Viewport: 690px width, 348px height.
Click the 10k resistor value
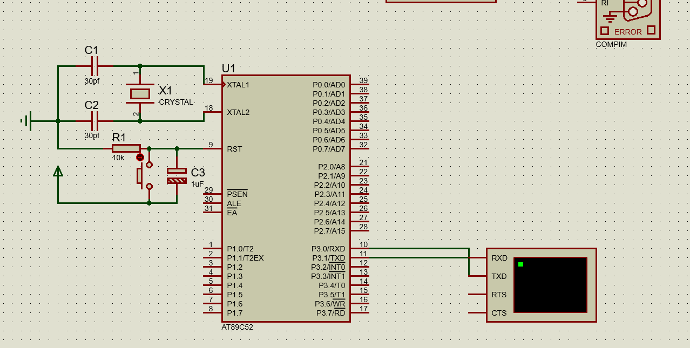point(118,158)
